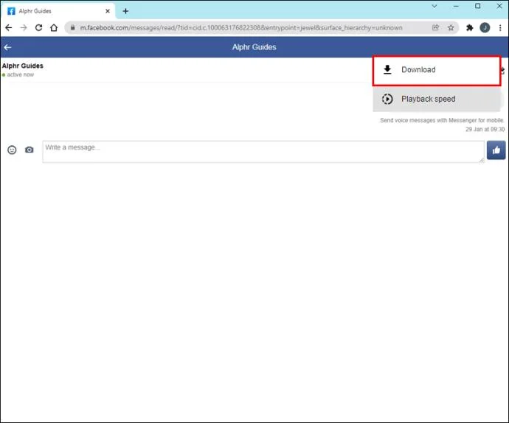Send a thumbs-up like

tap(496, 150)
